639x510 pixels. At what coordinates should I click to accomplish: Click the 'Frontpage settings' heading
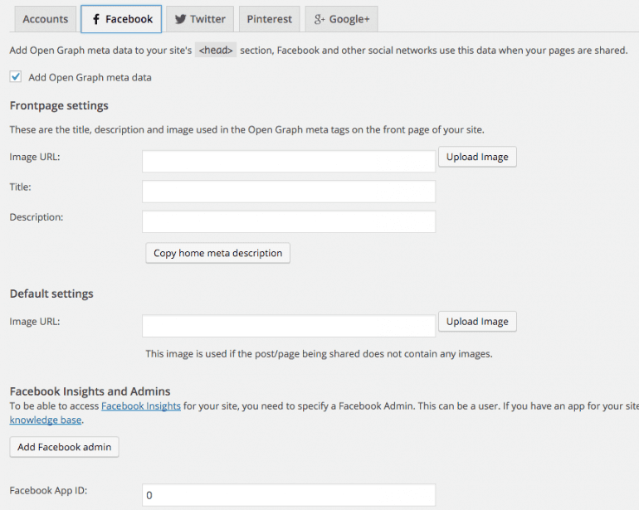click(59, 105)
